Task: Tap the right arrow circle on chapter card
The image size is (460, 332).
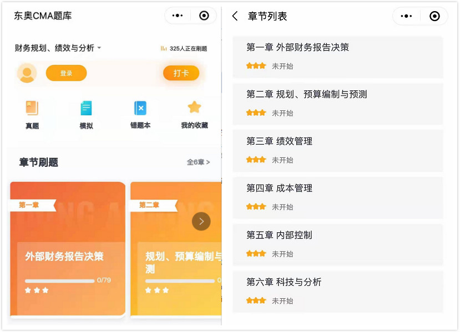Action: [x=201, y=221]
